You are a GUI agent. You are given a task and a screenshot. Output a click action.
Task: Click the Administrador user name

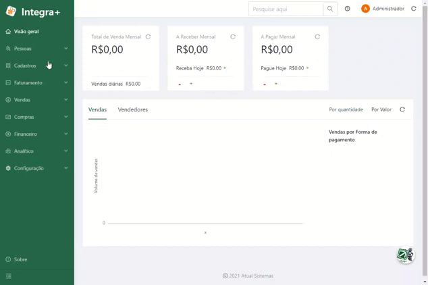(x=388, y=9)
